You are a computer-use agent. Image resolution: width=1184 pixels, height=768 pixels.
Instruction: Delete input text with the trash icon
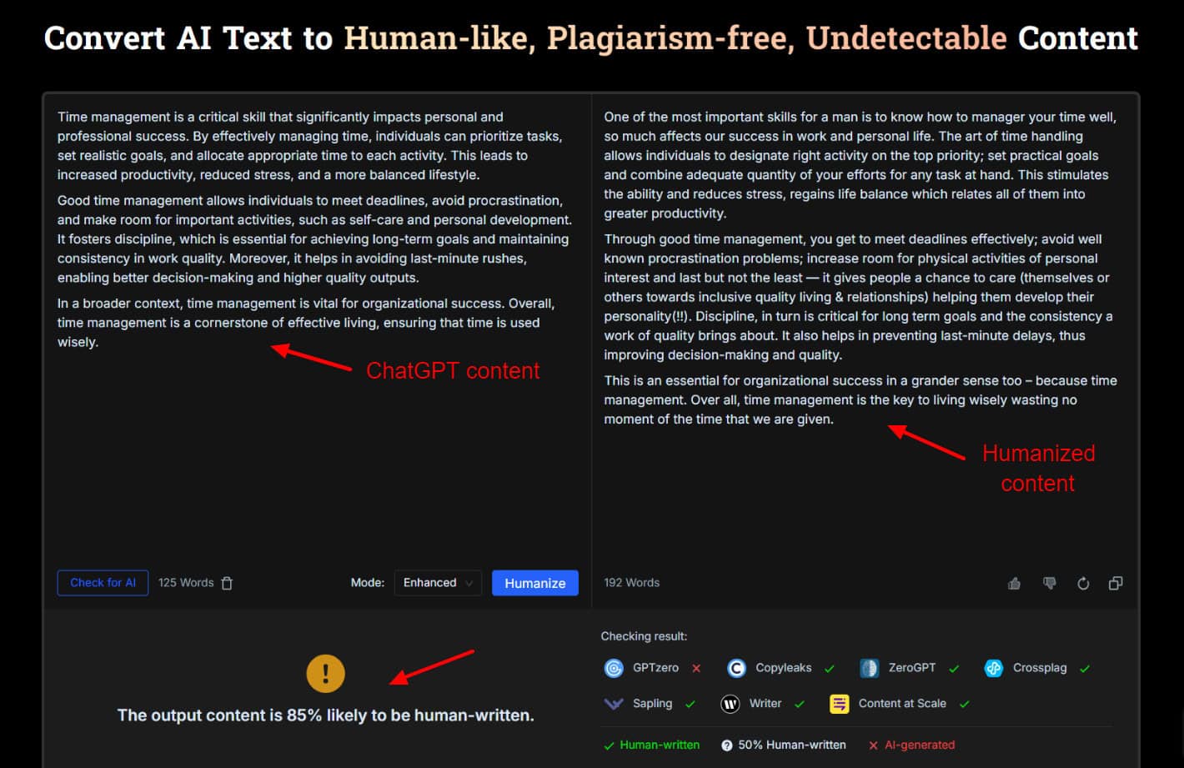227,583
